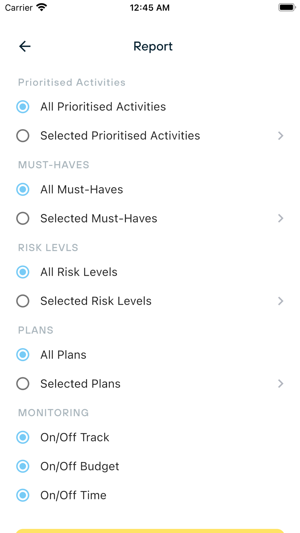Toggle On/Off Time monitoring option

[x=23, y=495]
